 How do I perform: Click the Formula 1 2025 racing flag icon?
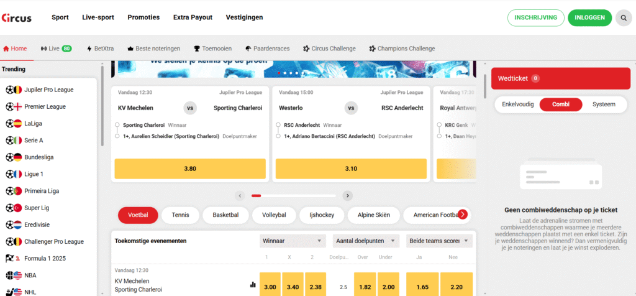(x=10, y=258)
